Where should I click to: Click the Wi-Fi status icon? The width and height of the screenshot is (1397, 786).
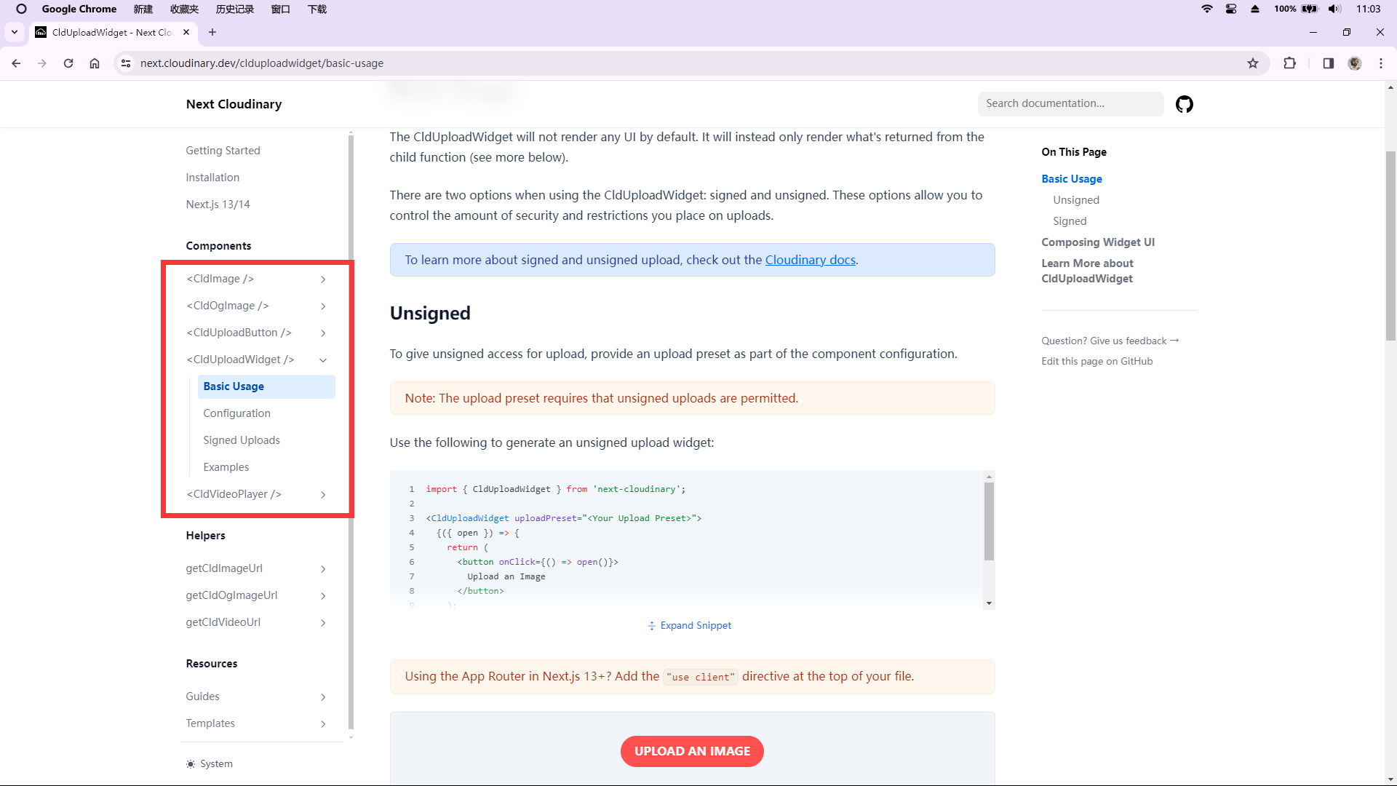pyautogui.click(x=1207, y=9)
